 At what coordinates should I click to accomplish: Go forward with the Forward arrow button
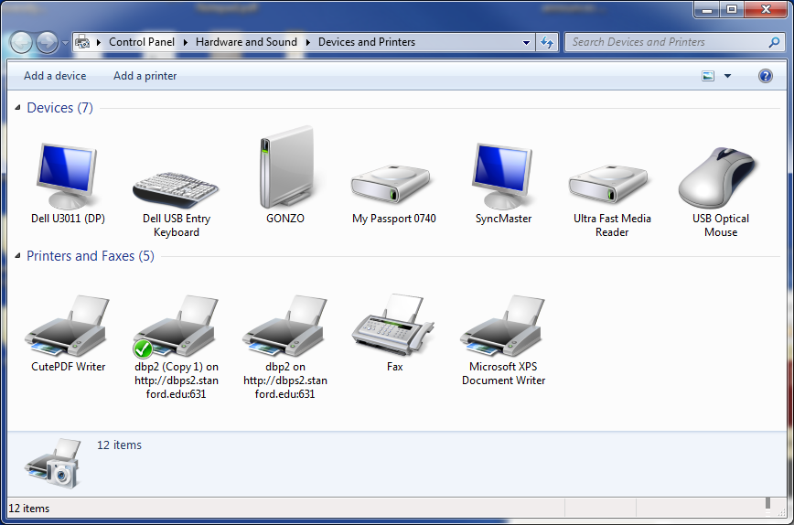[47, 42]
